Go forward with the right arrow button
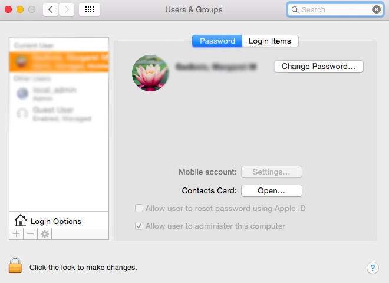The height and width of the screenshot is (283, 389). click(67, 9)
